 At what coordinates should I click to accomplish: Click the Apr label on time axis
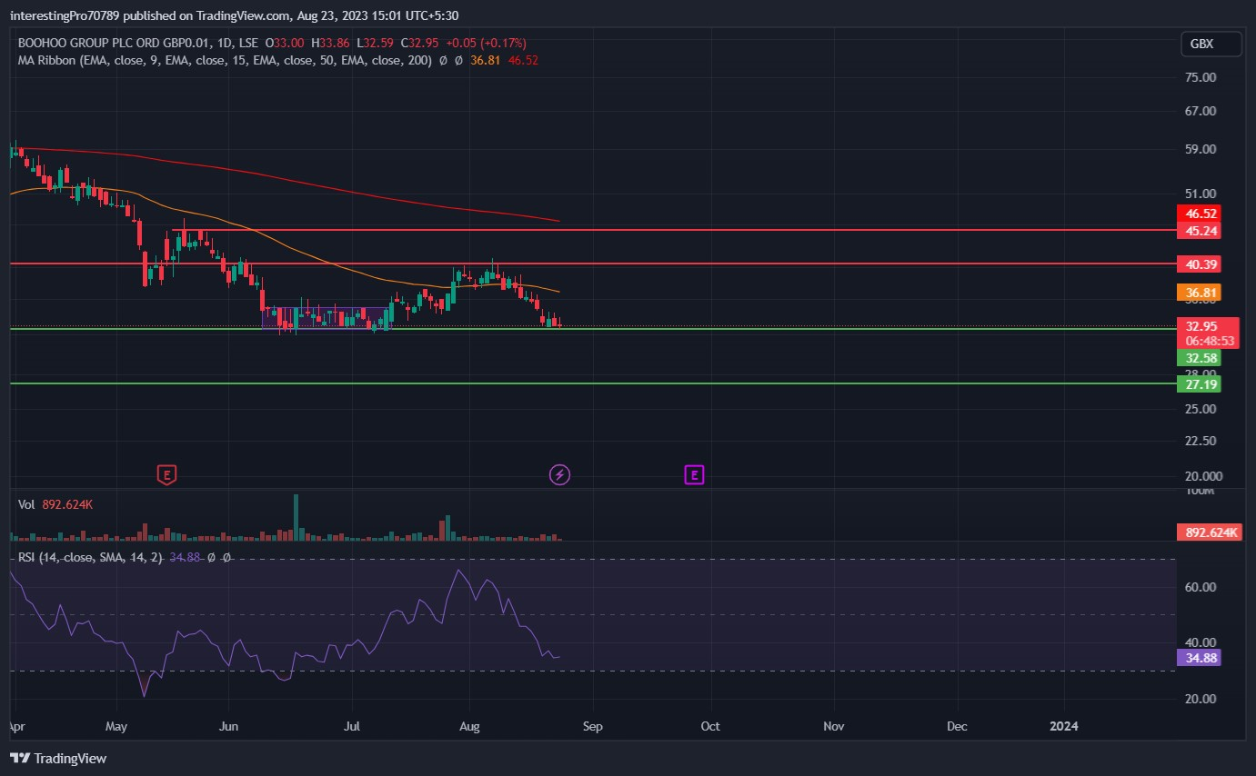[15, 727]
